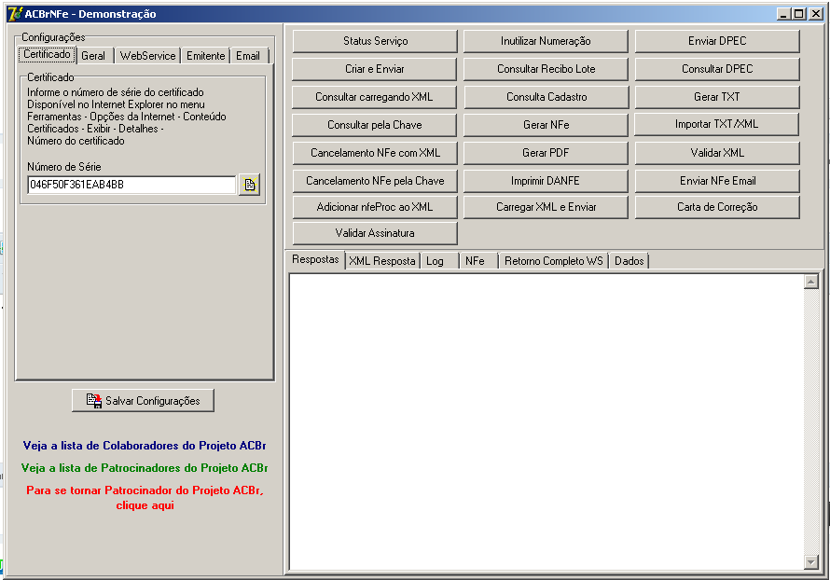This screenshot has width=830, height=580.
Task: Click the Consultar DPEC button
Action: pos(717,69)
